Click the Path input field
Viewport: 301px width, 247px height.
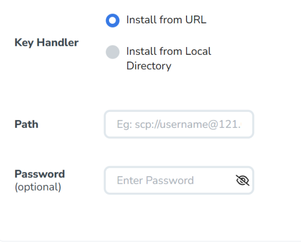pos(179,124)
